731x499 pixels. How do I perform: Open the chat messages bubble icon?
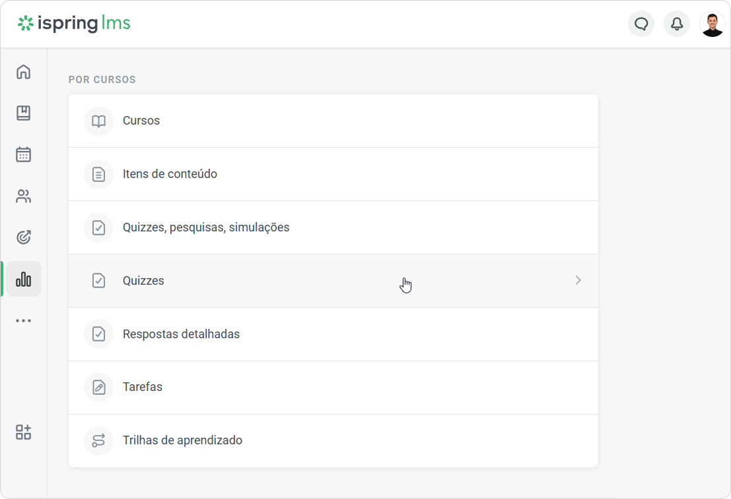[x=641, y=24]
